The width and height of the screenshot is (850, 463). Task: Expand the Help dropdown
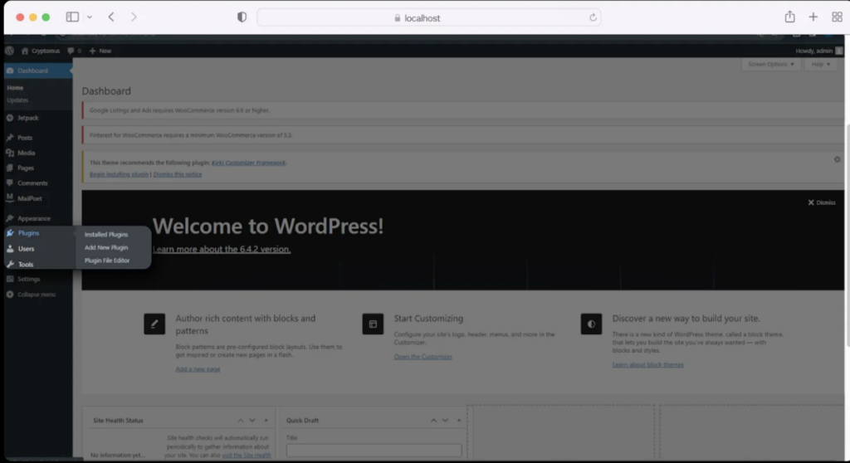821,65
